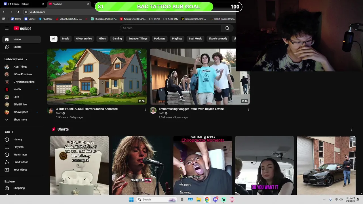Open options for HOME ALONE Horror Stories video

coord(145,109)
